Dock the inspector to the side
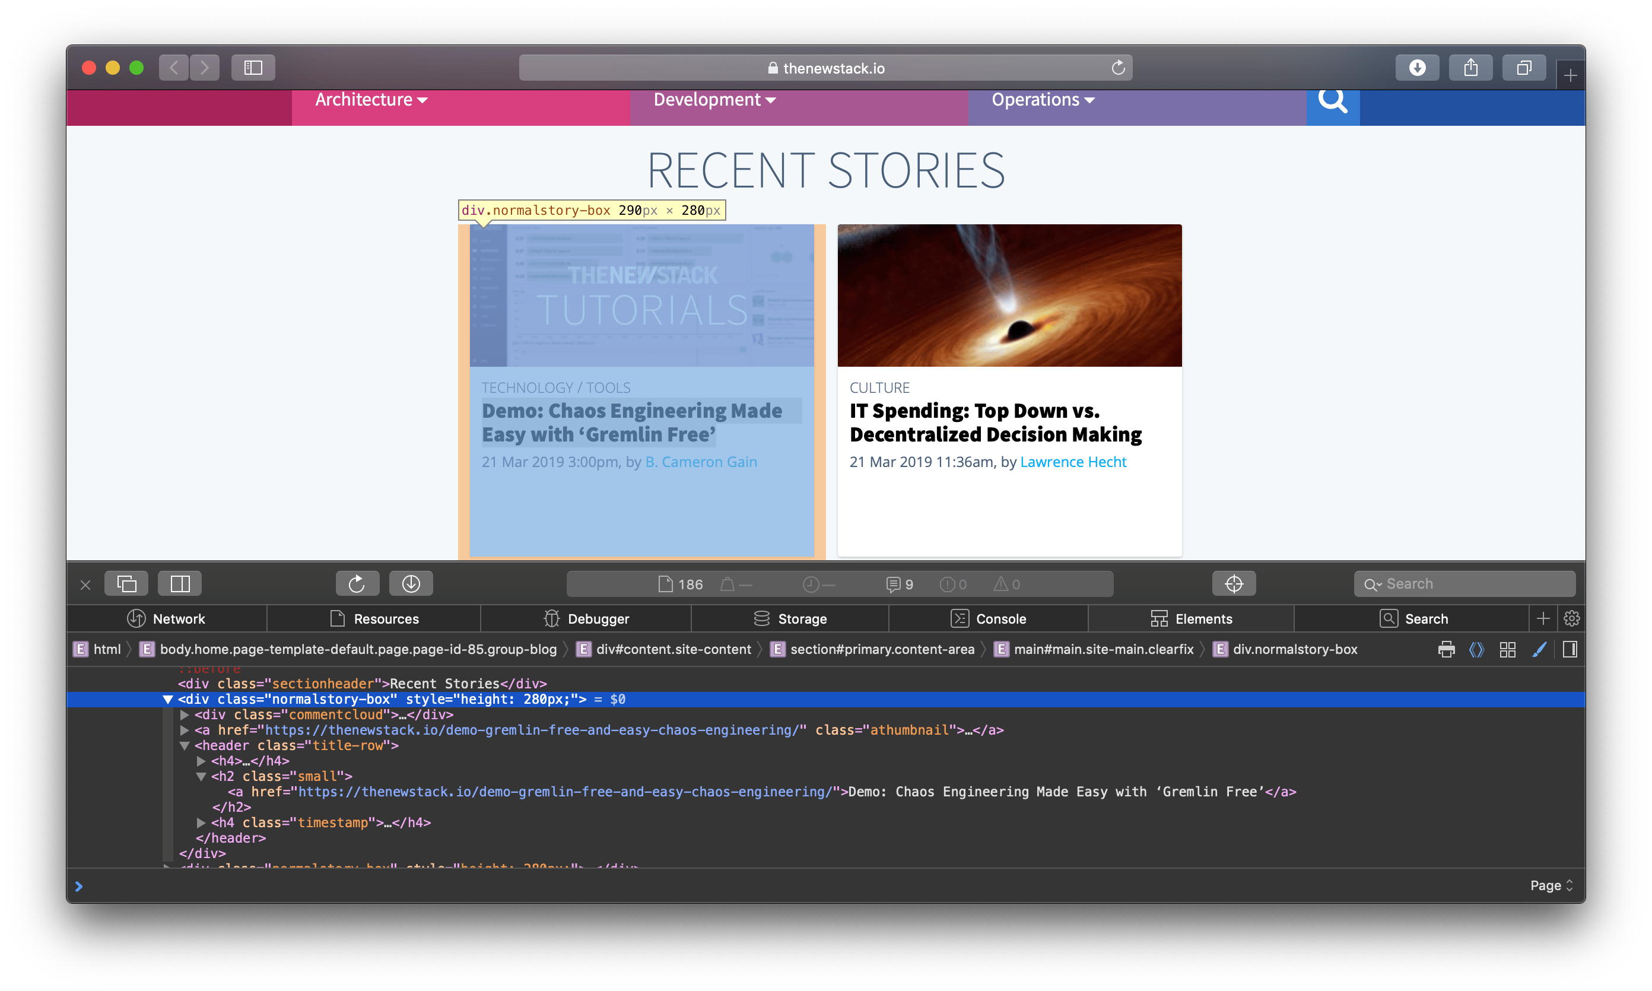This screenshot has width=1652, height=991. coord(180,584)
